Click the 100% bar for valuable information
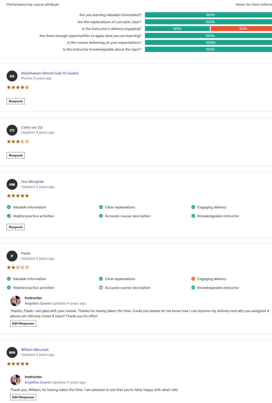This screenshot has width=272, height=403. click(209, 15)
